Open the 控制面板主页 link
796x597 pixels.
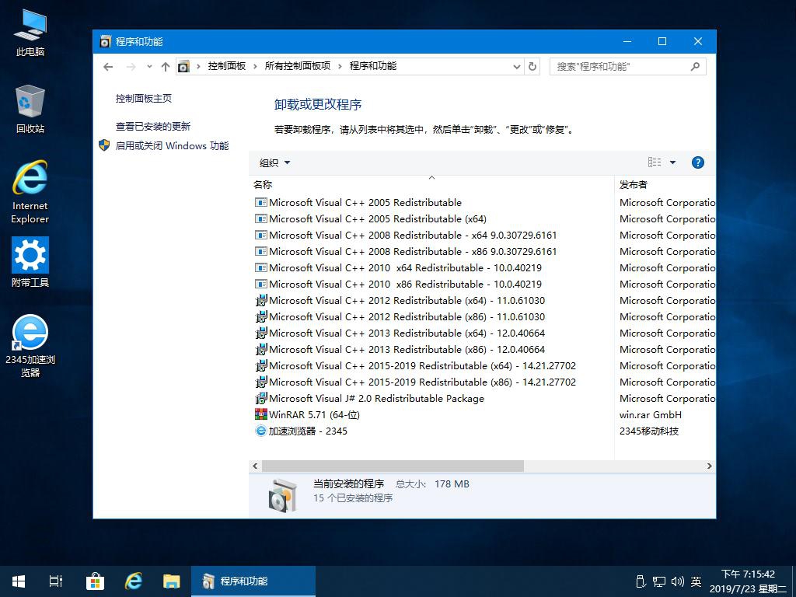click(x=144, y=99)
